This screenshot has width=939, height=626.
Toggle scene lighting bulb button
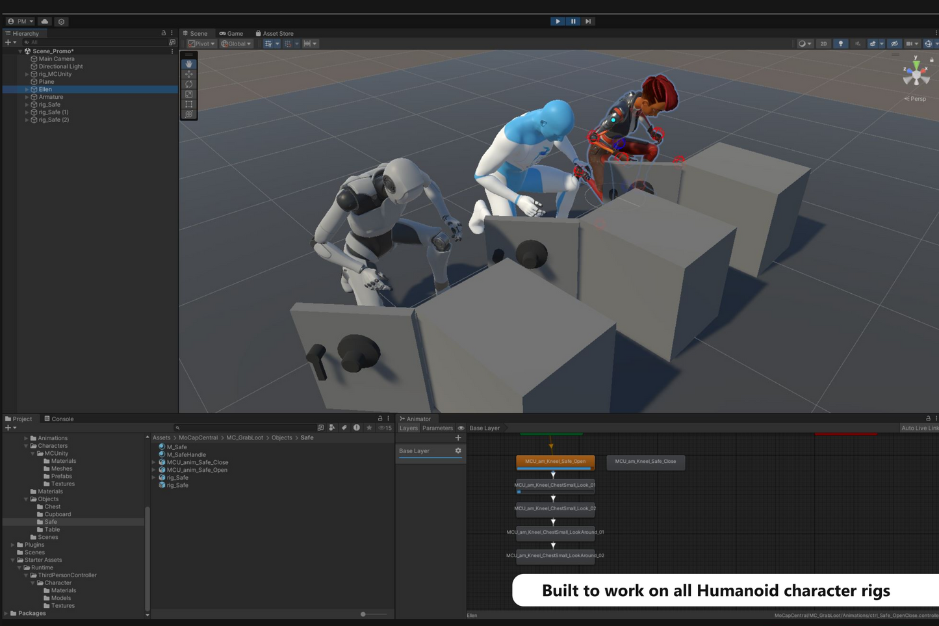840,44
